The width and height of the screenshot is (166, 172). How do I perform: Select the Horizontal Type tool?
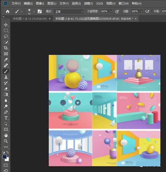click(x=6, y=118)
